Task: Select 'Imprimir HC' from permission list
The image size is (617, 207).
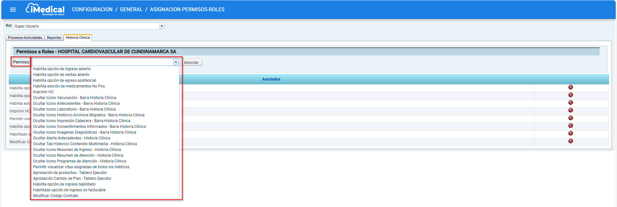Action: [x=43, y=92]
